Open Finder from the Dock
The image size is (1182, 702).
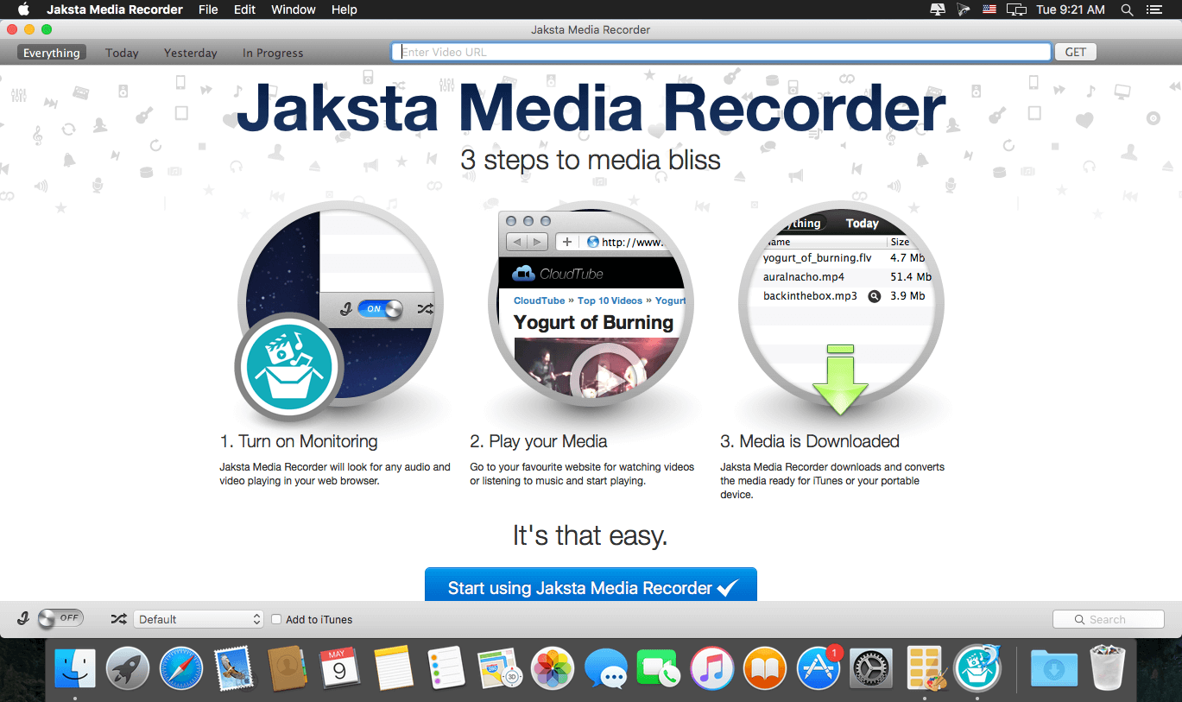[x=76, y=669]
